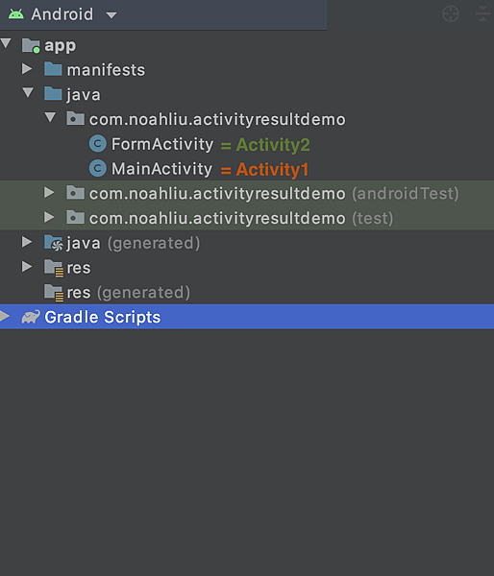Open the FormActivity file
494x576 pixels.
(162, 144)
